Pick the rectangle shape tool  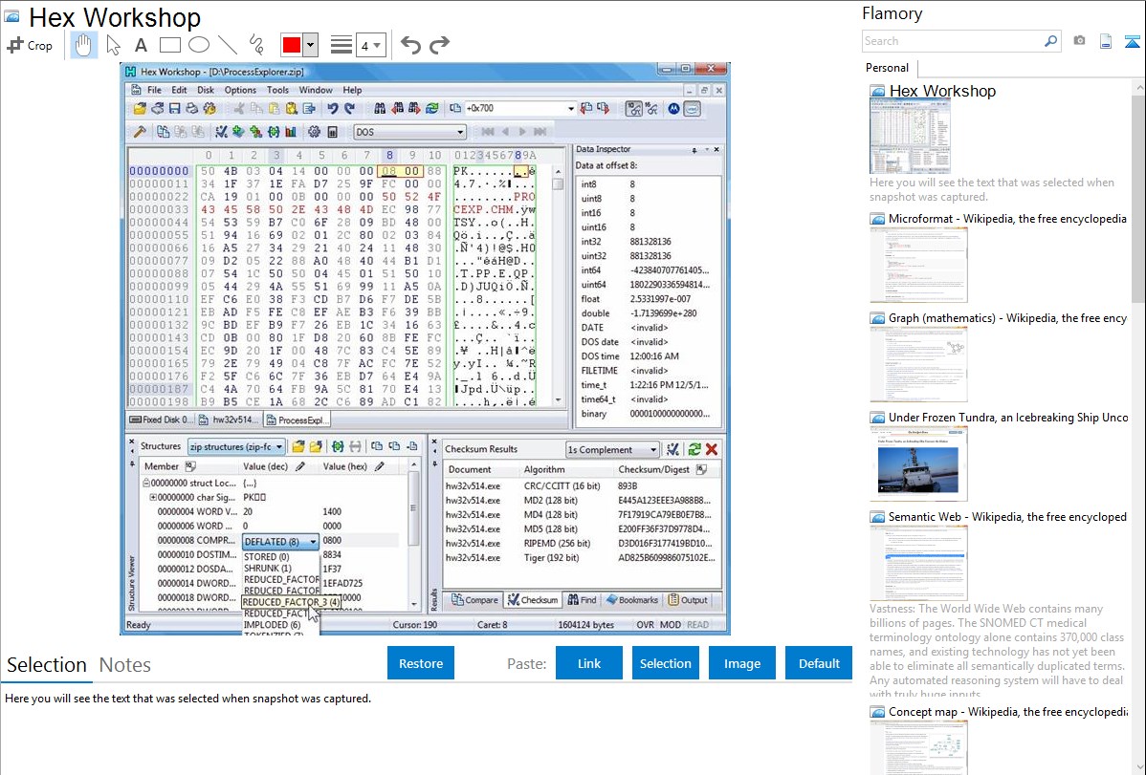(169, 45)
